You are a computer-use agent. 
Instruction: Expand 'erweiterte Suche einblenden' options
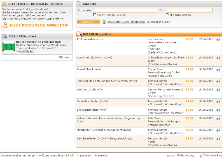126,22
